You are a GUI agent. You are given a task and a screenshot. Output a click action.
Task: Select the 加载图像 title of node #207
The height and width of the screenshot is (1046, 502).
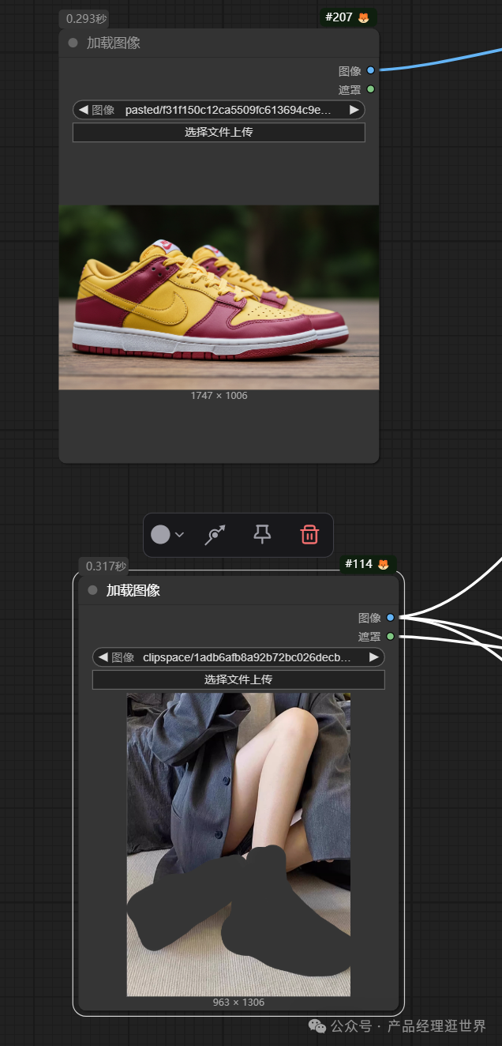pos(114,43)
